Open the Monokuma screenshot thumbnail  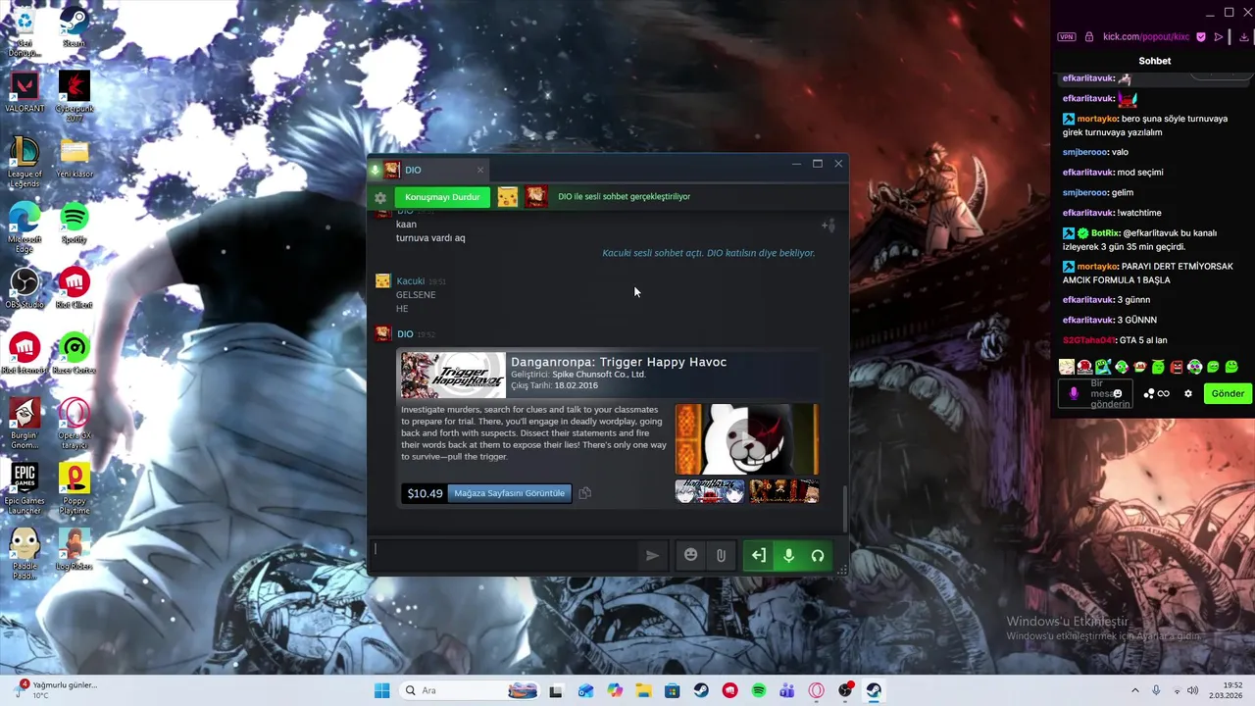[747, 439]
